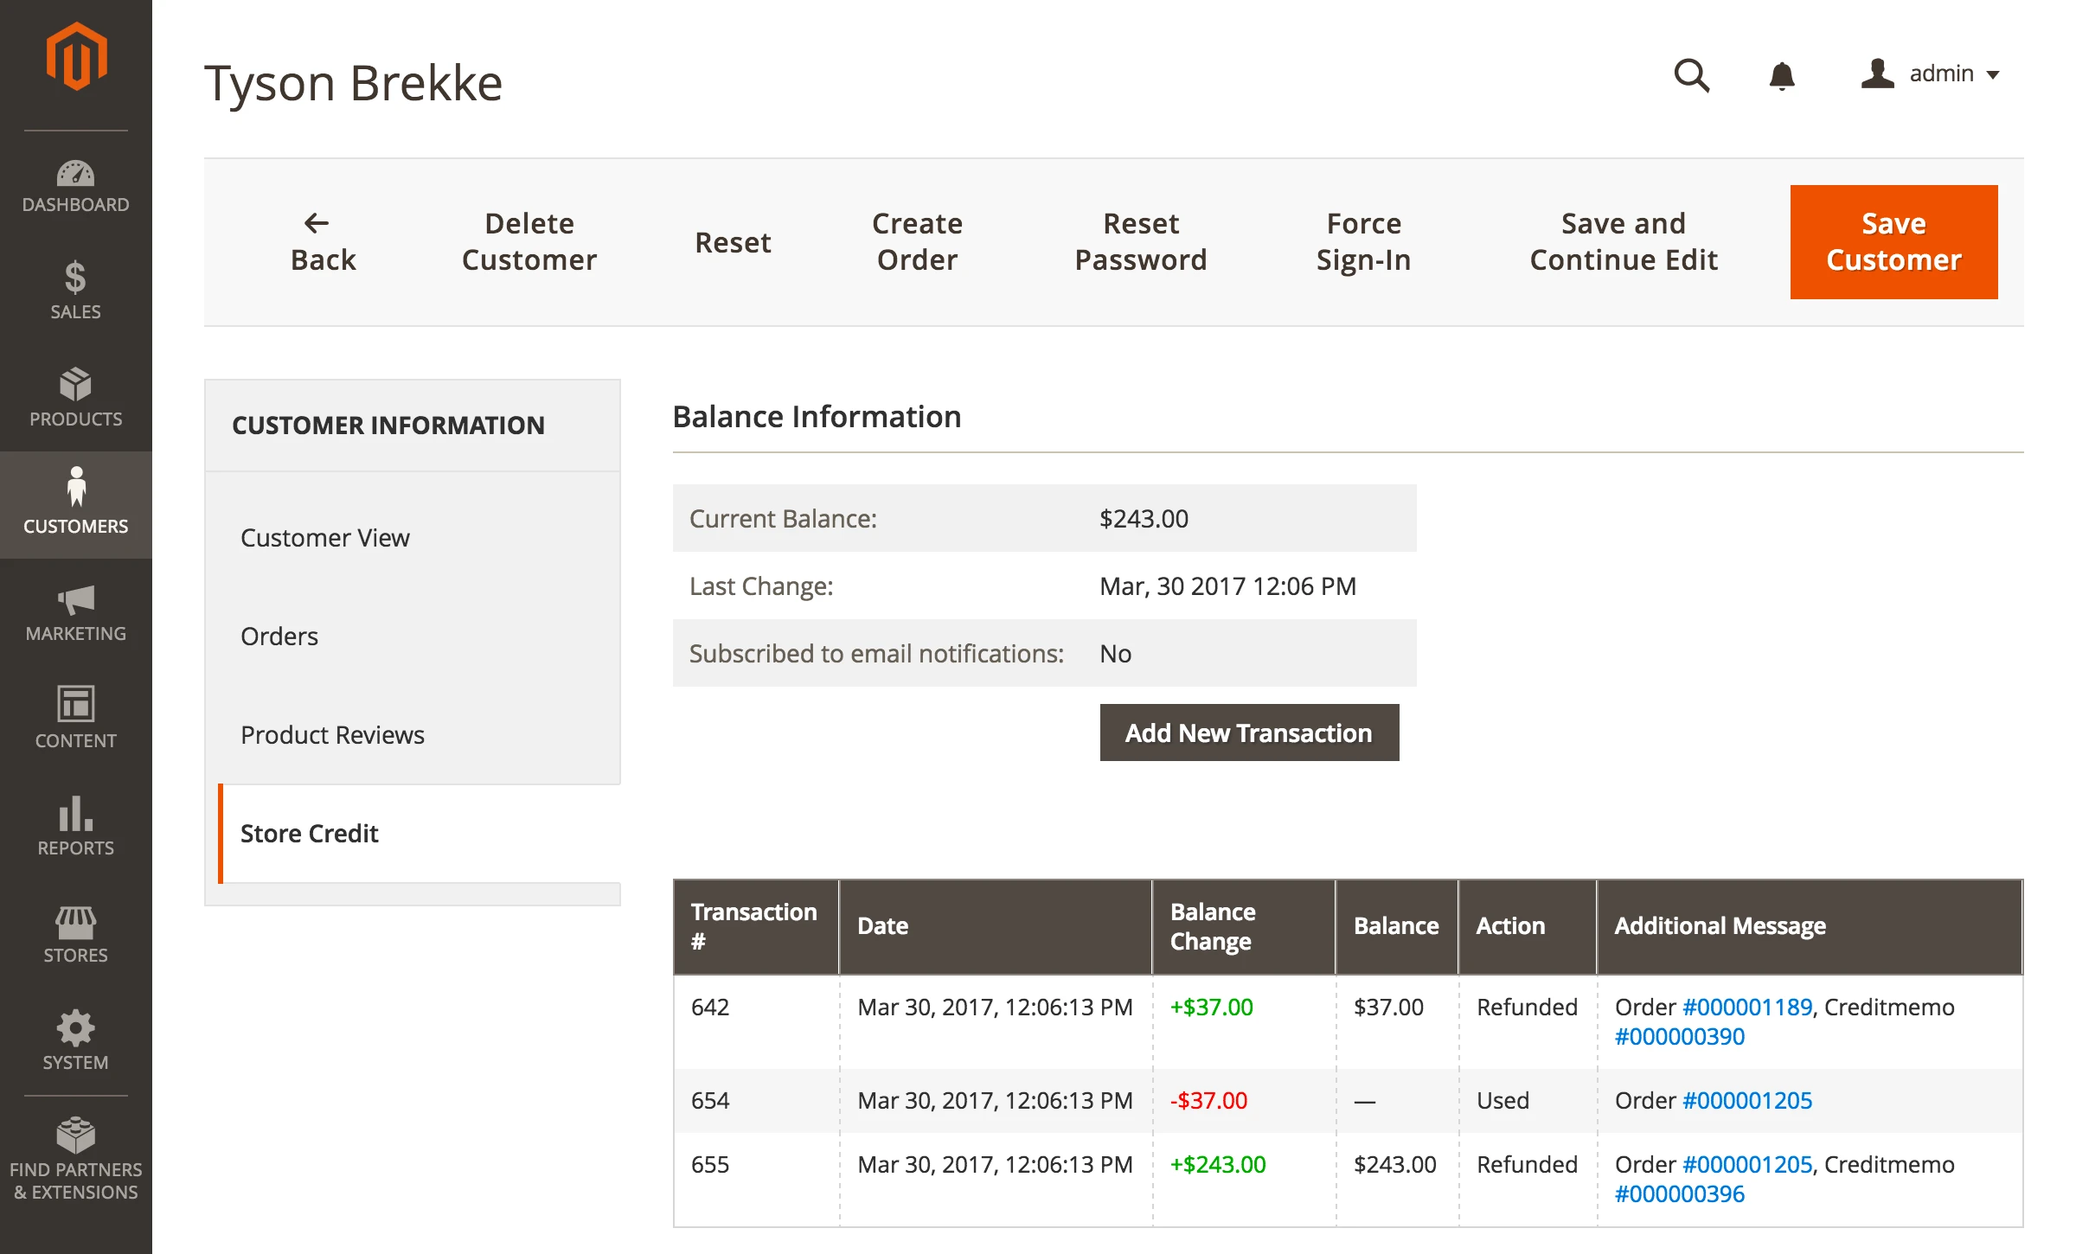The image size is (2076, 1254).
Task: Select the Product Reviews tab
Action: (332, 735)
